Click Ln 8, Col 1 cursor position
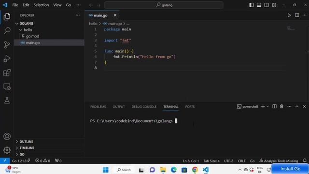Image resolution: width=309 pixels, height=174 pixels. (x=191, y=161)
